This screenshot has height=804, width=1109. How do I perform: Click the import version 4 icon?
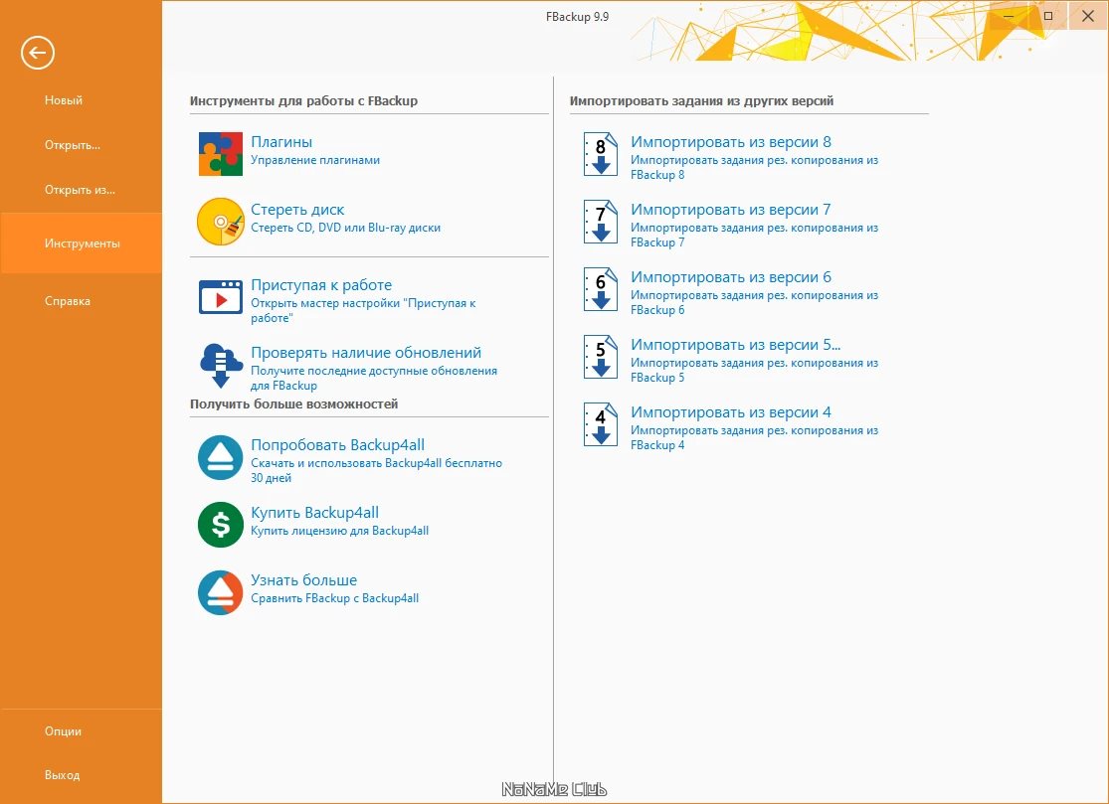[601, 424]
